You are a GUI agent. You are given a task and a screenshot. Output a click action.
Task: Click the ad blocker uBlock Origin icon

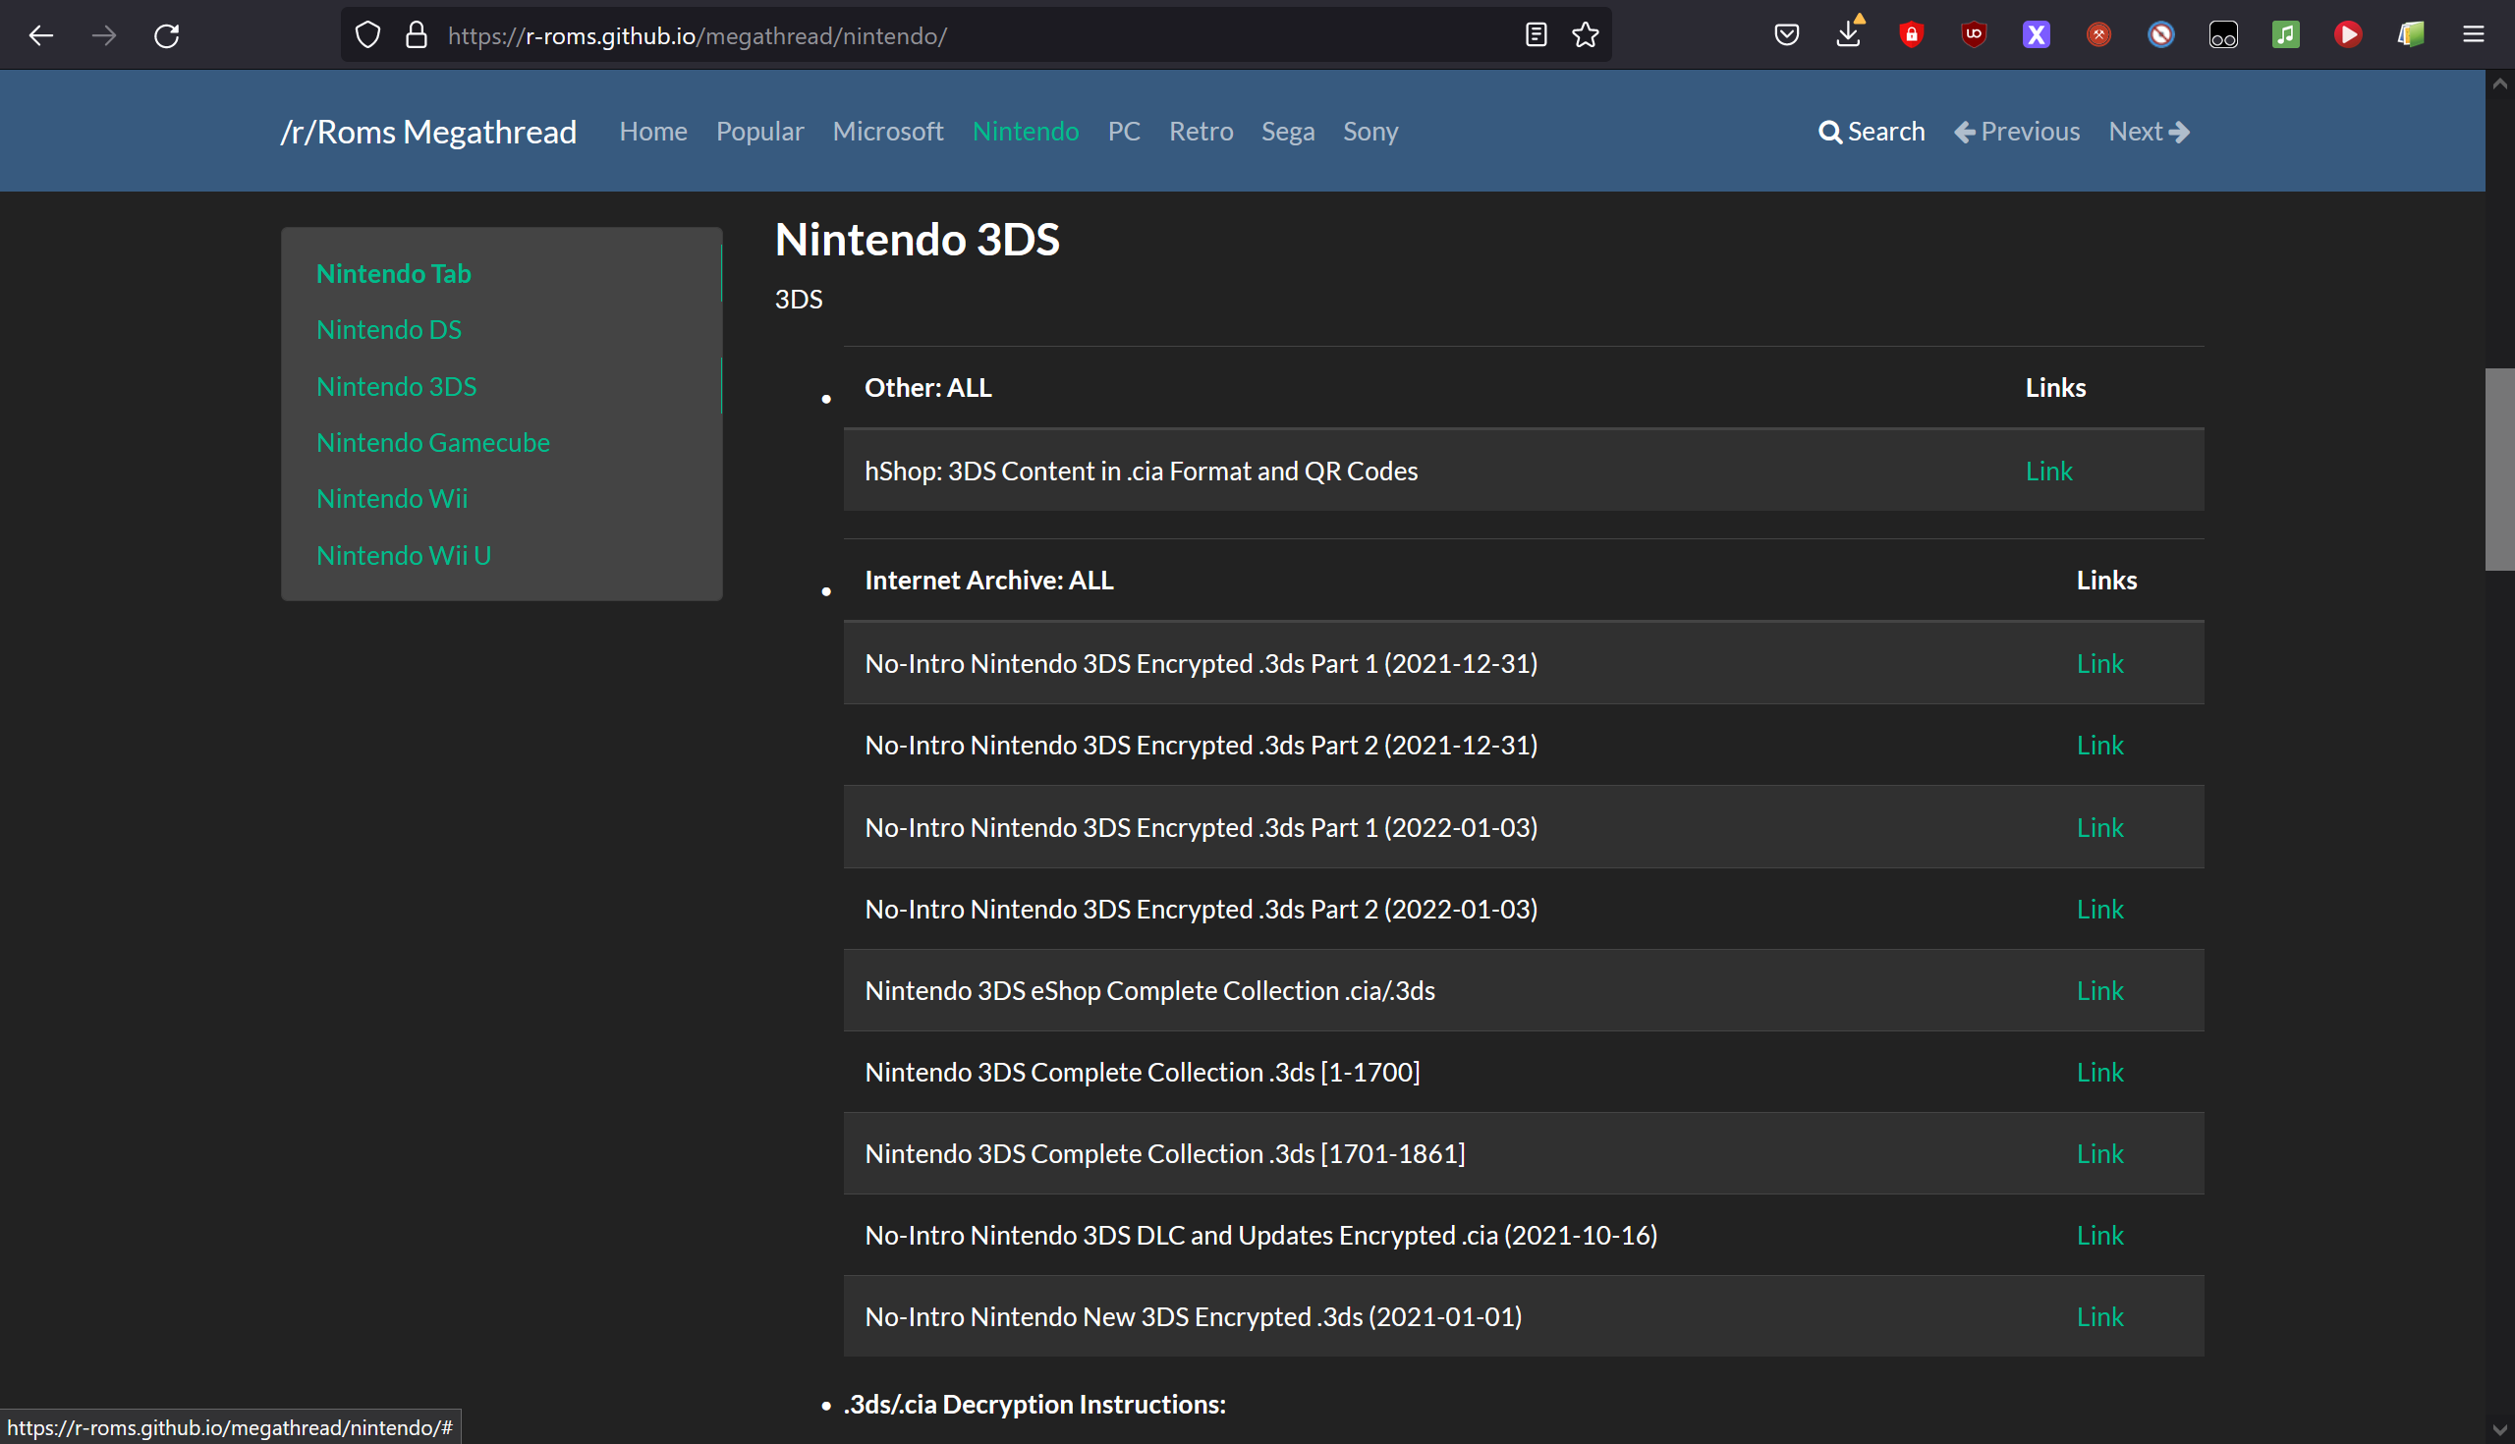(x=1975, y=34)
